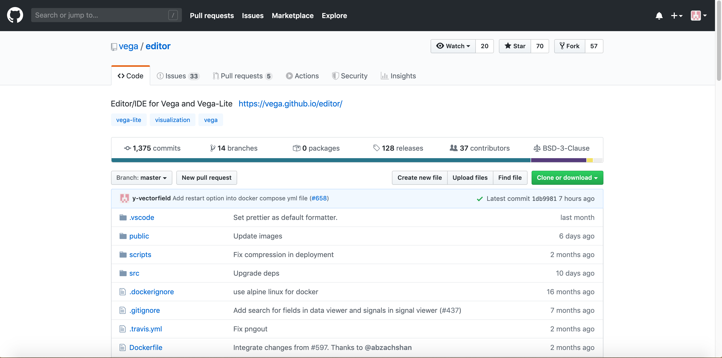Open the notifications bell

[659, 16]
